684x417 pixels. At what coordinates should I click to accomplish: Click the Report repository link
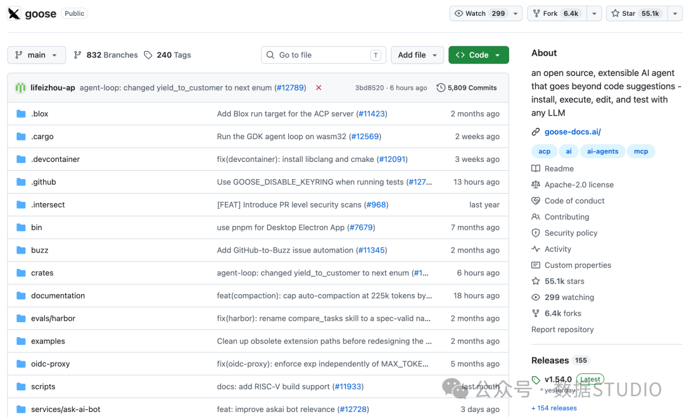click(562, 330)
